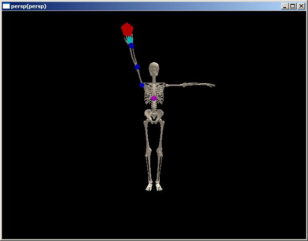
Task: Click the red pentagon handle above the raised hand
Action: (127, 29)
